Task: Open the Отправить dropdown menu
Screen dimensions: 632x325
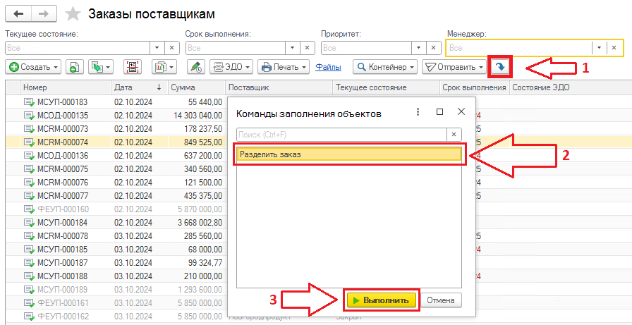Action: pyautogui.click(x=454, y=67)
